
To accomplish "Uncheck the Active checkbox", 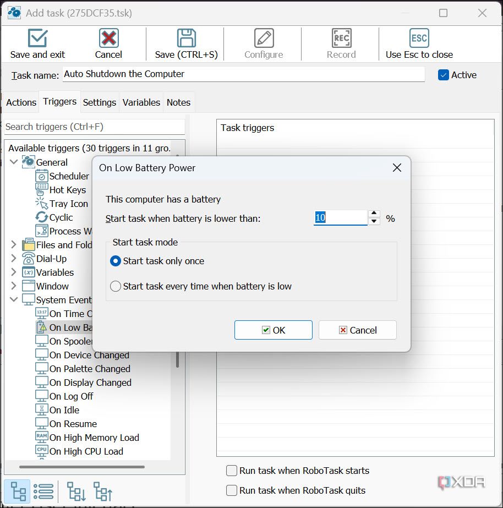I will [445, 75].
